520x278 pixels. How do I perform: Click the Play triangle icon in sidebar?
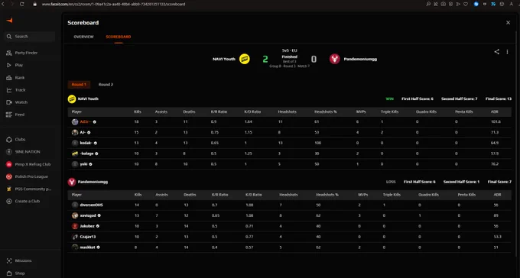pyautogui.click(x=9, y=65)
